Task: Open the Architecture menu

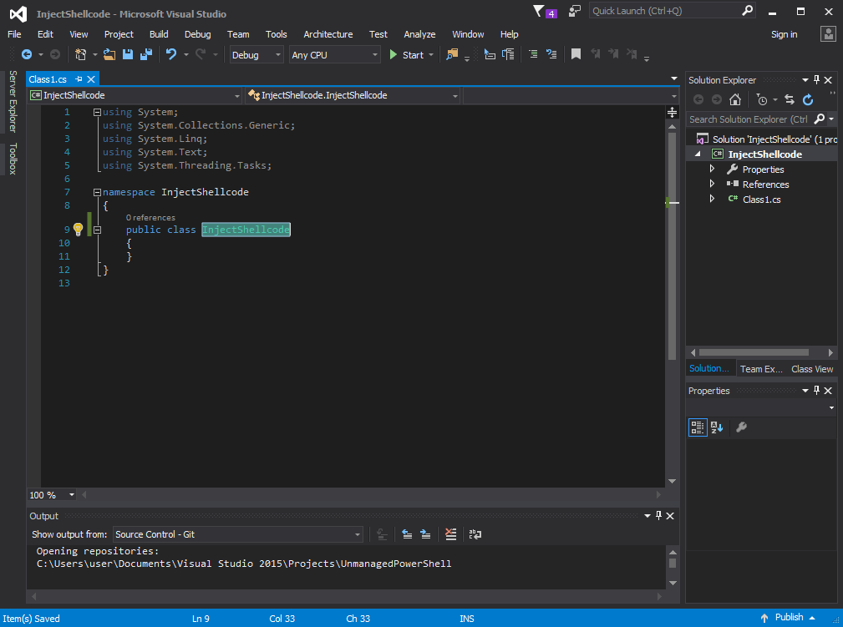Action: pos(328,34)
